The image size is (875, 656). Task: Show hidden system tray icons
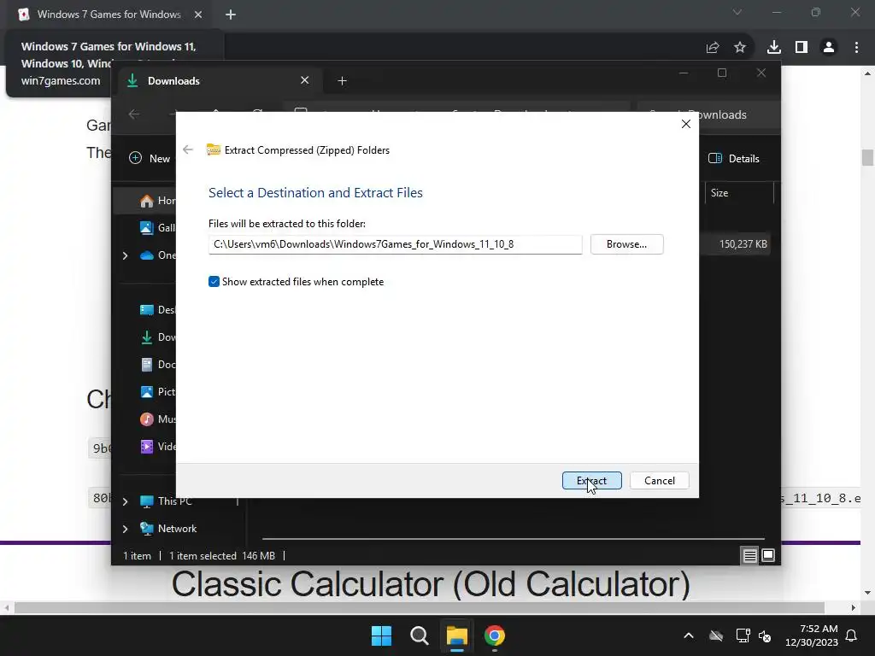(689, 635)
